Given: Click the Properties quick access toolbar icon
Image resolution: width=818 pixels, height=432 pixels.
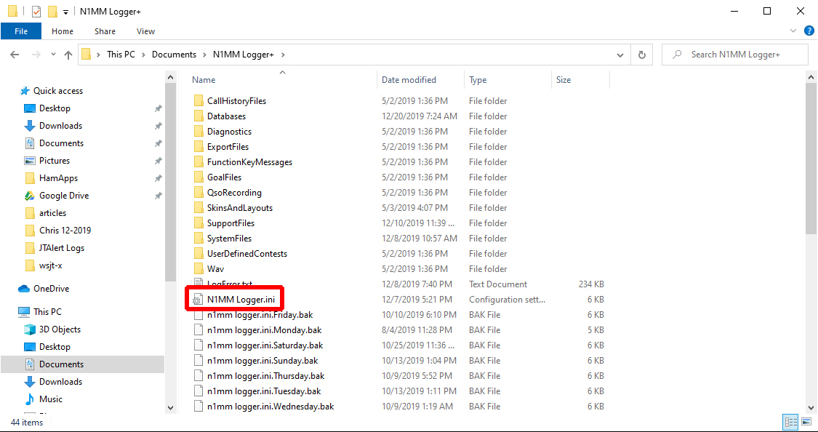Looking at the screenshot, I should [x=36, y=11].
